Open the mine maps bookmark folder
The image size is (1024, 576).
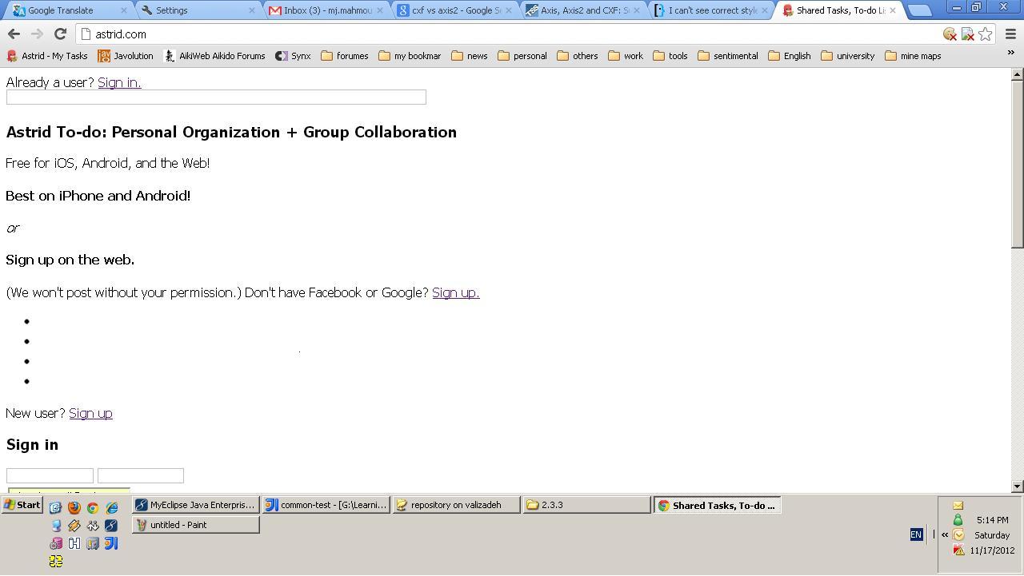coord(912,56)
